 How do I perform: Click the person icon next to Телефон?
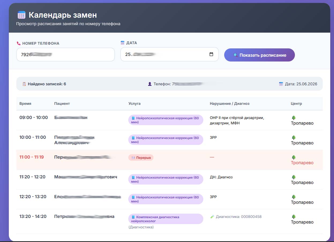tap(150, 84)
